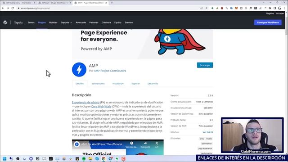
Task: Select the Instalación tab
Action: pos(118,84)
